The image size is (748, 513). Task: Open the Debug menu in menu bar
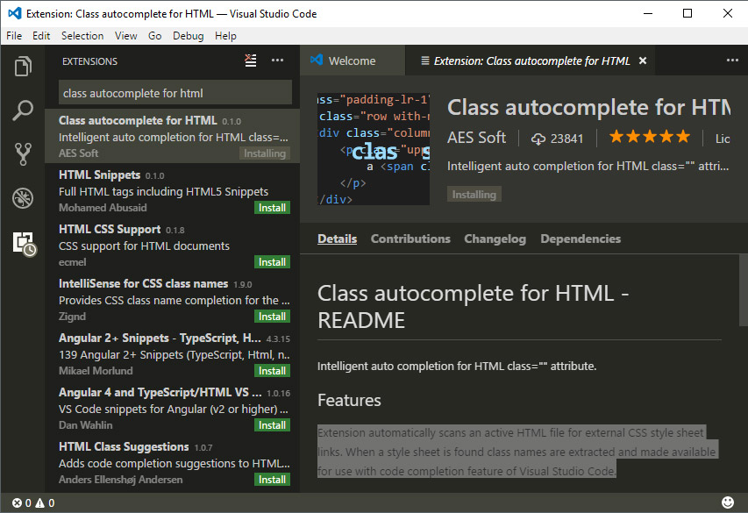tap(188, 36)
